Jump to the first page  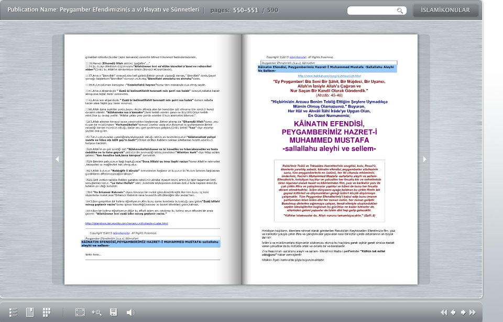point(444,312)
